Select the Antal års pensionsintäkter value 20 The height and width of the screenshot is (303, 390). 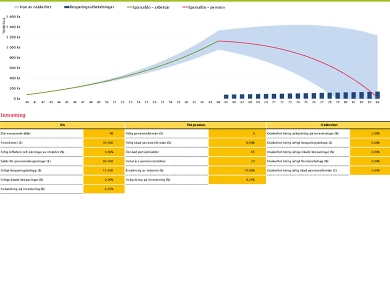[237, 161]
